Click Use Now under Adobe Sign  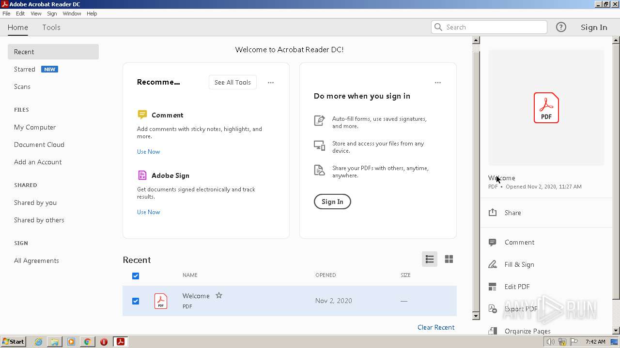click(148, 212)
